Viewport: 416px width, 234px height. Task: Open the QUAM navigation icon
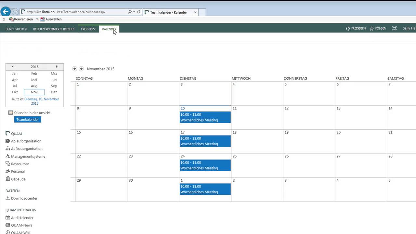click(x=8, y=134)
